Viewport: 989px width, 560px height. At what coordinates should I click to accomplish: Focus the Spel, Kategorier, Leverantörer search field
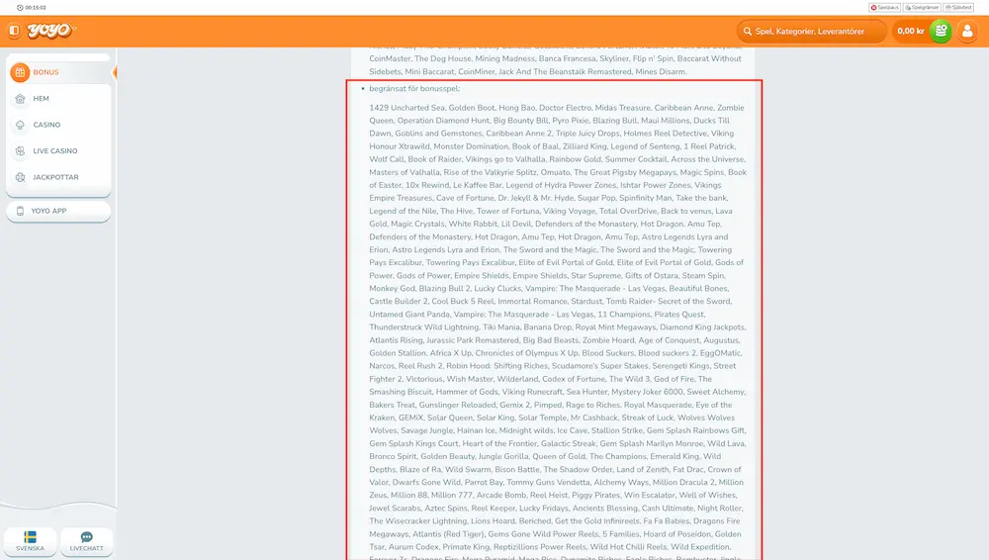[x=812, y=31]
